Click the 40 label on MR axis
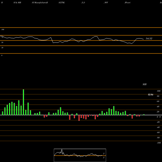The height and width of the screenshot is (162, 162). [158, 107]
